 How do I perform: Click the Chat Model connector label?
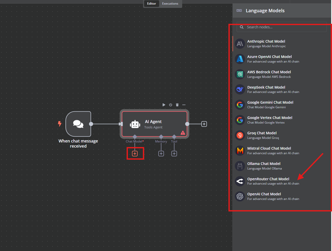pyautogui.click(x=135, y=141)
